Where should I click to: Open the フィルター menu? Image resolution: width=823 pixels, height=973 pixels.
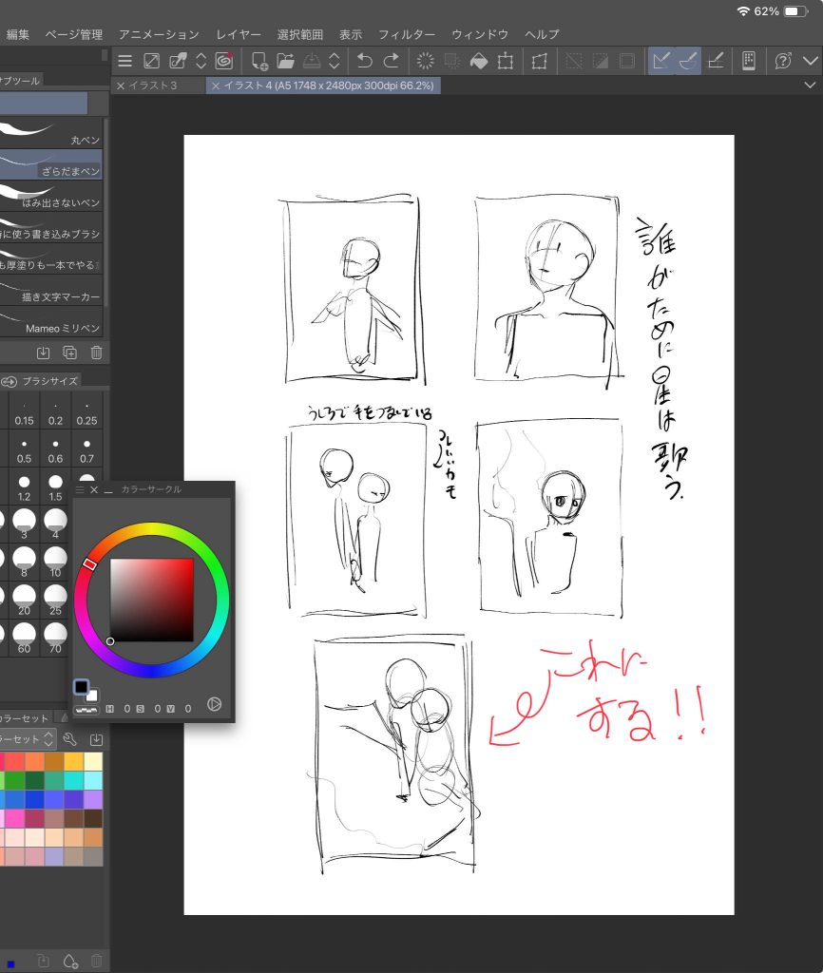tap(407, 34)
